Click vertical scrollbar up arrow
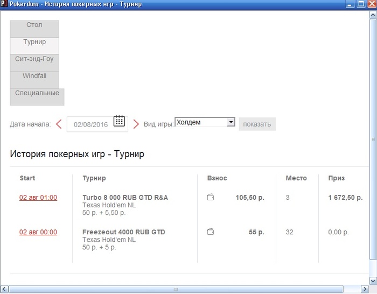The width and height of the screenshot is (377, 294). (373, 15)
